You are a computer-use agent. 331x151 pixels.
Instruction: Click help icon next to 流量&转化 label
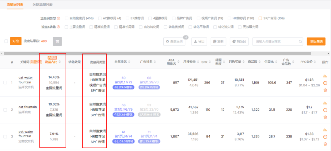(x=58, y=27)
